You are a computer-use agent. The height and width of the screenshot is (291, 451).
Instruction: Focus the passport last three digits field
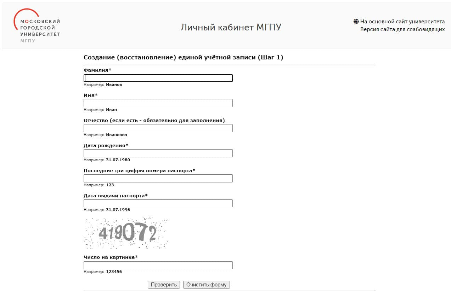click(158, 178)
